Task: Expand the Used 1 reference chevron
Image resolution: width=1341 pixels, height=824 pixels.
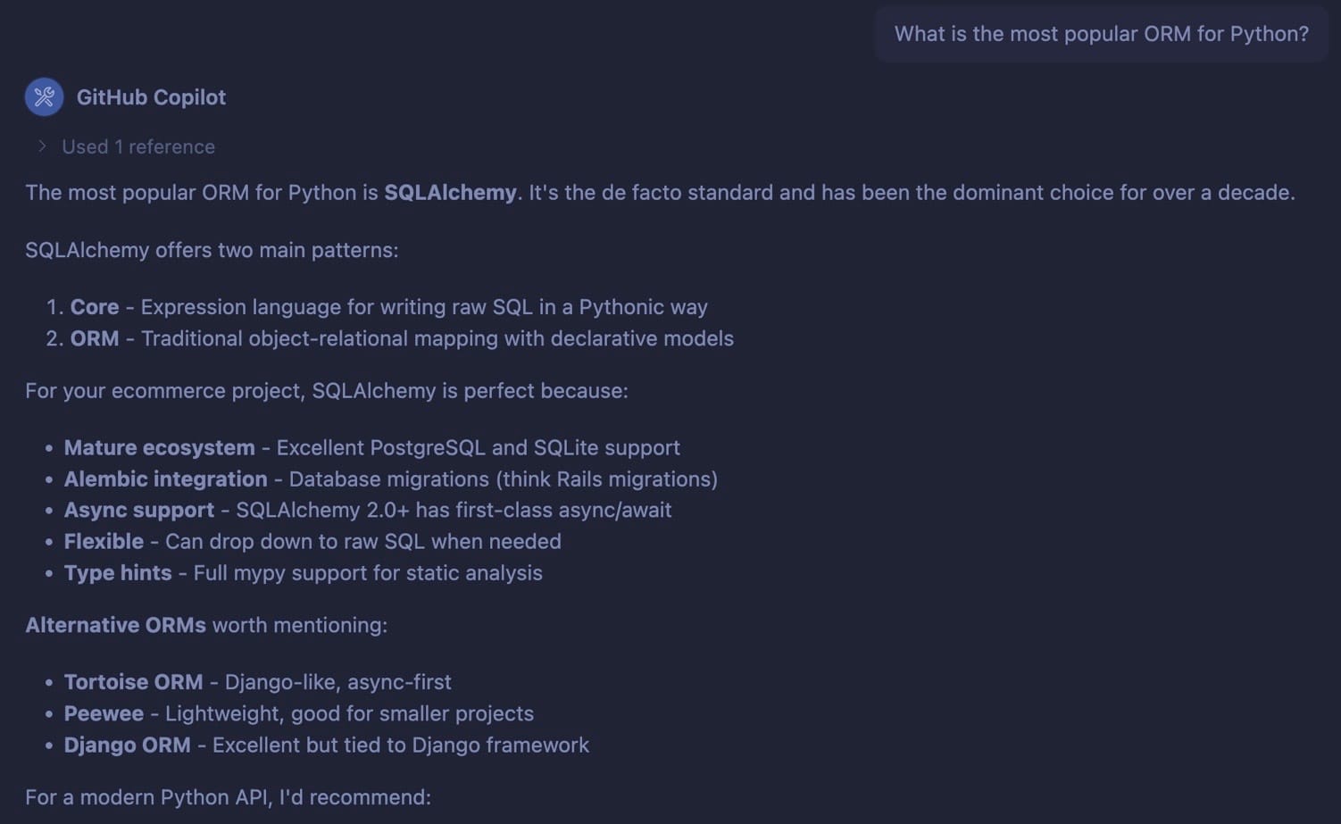Action: (x=42, y=146)
